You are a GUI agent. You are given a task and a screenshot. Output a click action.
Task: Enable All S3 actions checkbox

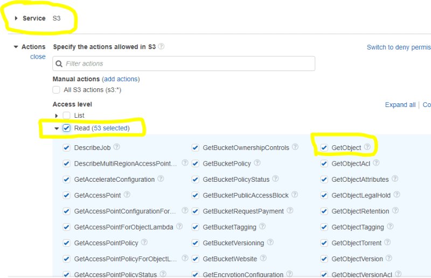[56, 90]
